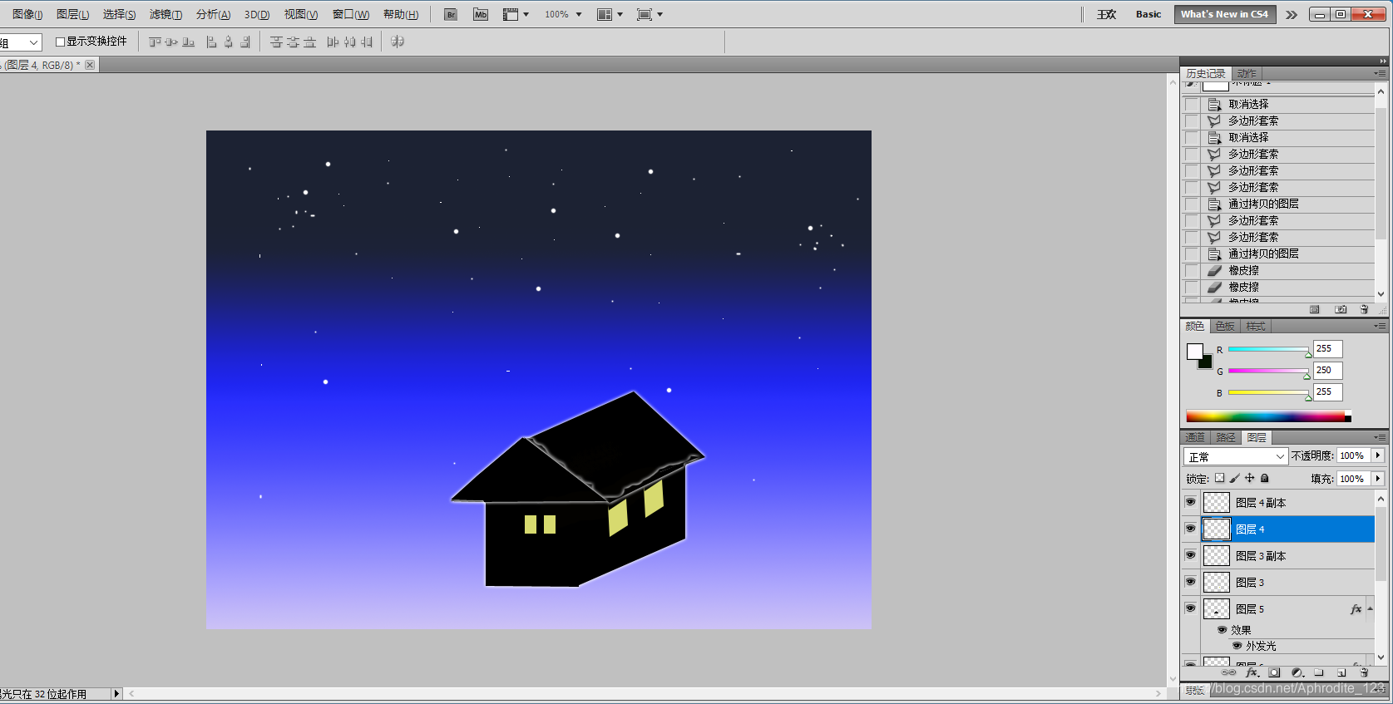1393x704 pixels.
Task: Delete current history state with trash icon
Action: coord(1364,309)
